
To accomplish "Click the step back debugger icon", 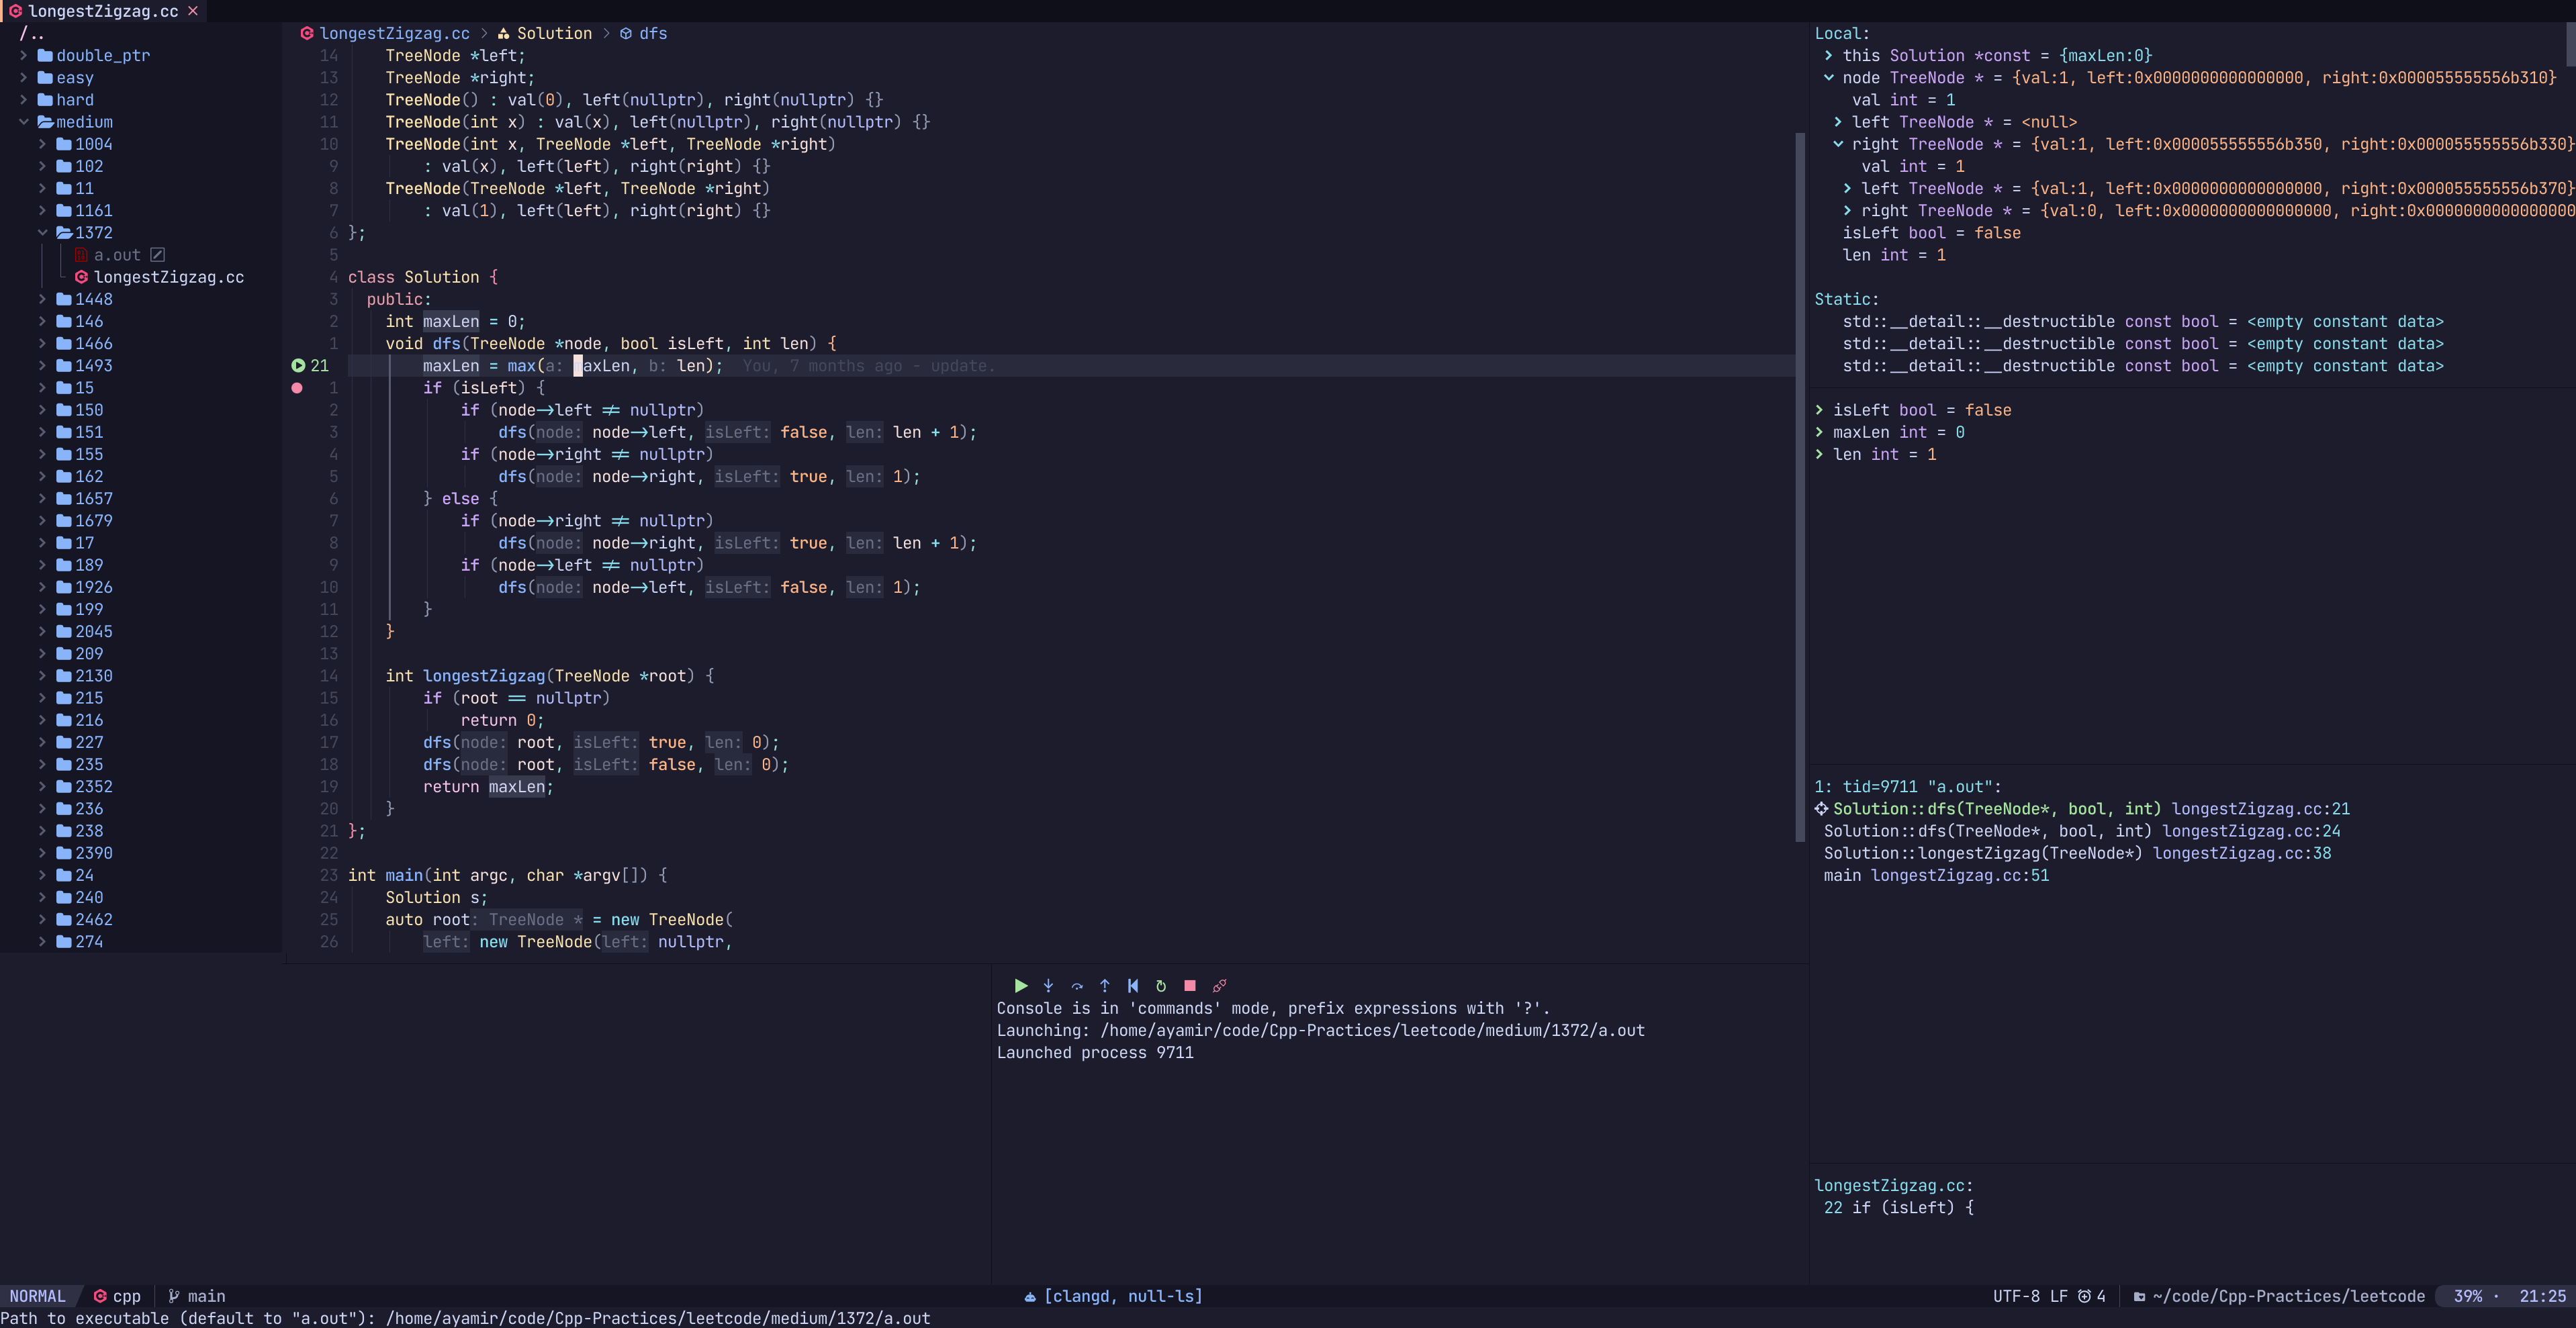I will [x=1133, y=985].
